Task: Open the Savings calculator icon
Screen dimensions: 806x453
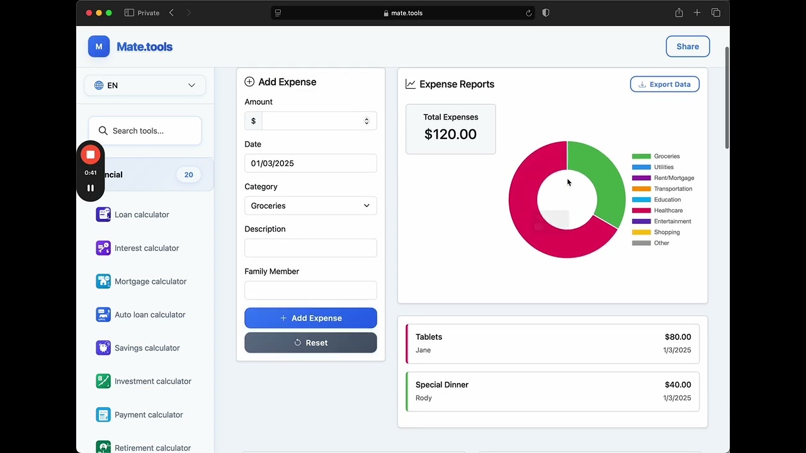Action: coord(103,348)
